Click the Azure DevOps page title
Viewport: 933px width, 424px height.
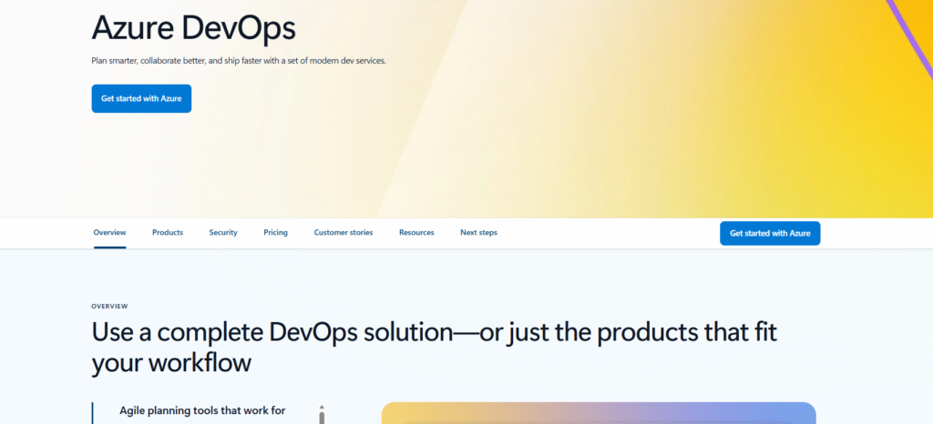pos(193,27)
